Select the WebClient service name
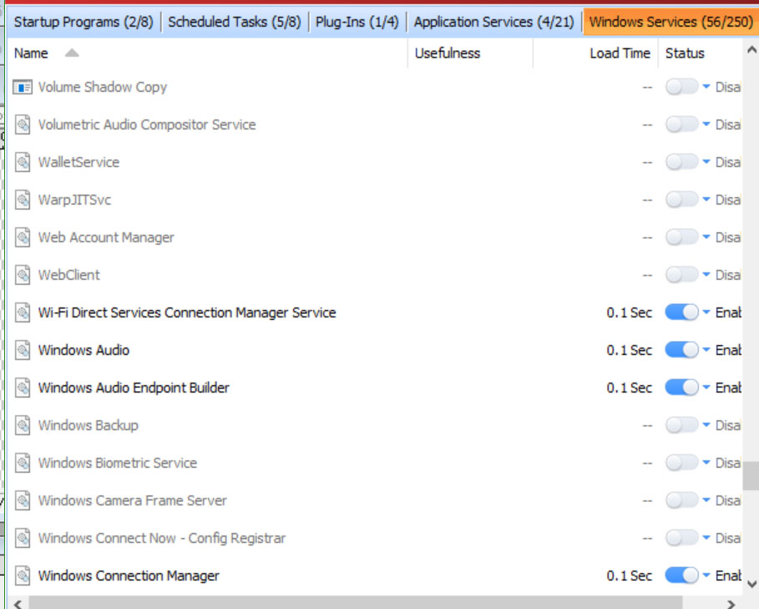The width and height of the screenshot is (759, 609). pyautogui.click(x=69, y=275)
